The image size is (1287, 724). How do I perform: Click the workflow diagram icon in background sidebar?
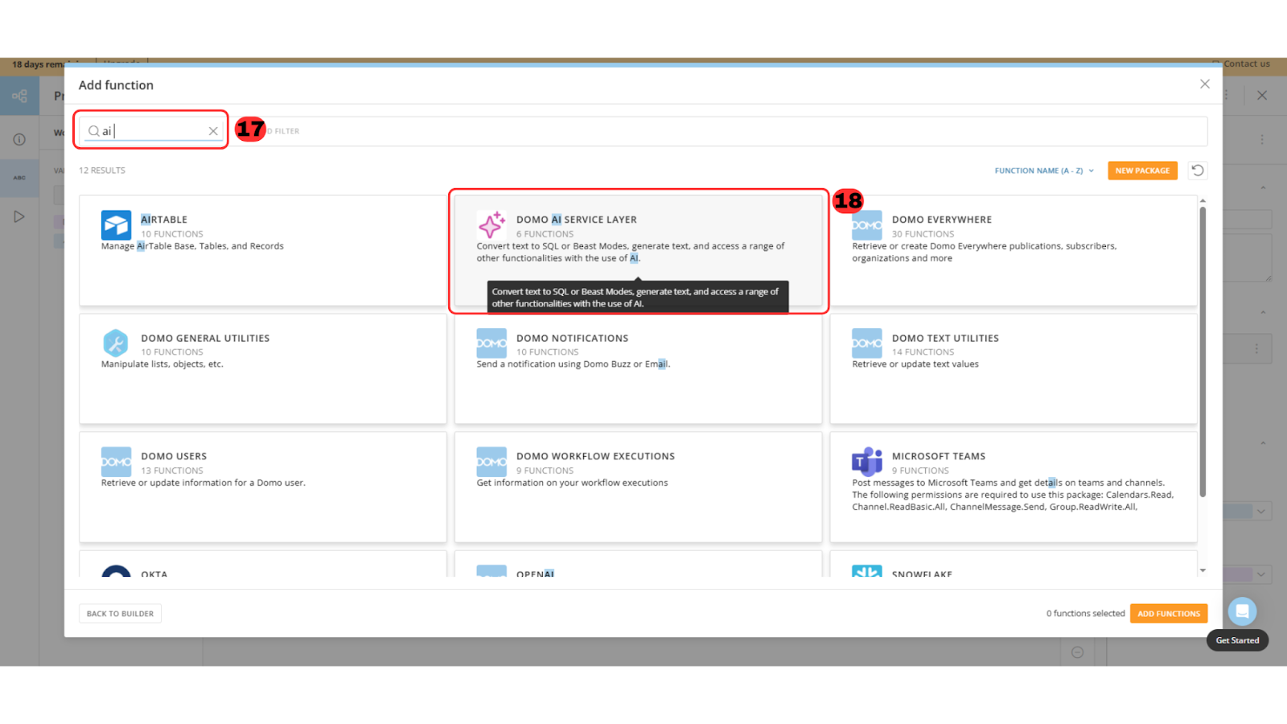[x=19, y=97]
